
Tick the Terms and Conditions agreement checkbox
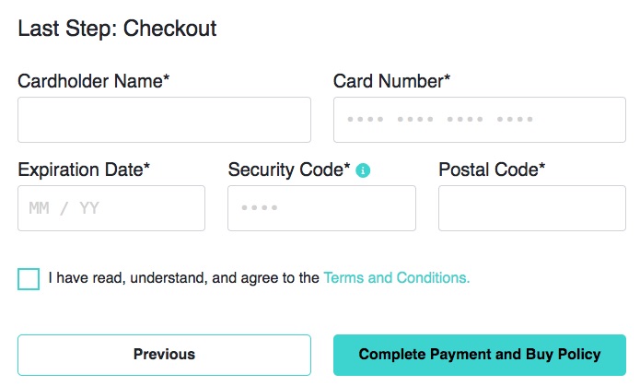(x=29, y=279)
